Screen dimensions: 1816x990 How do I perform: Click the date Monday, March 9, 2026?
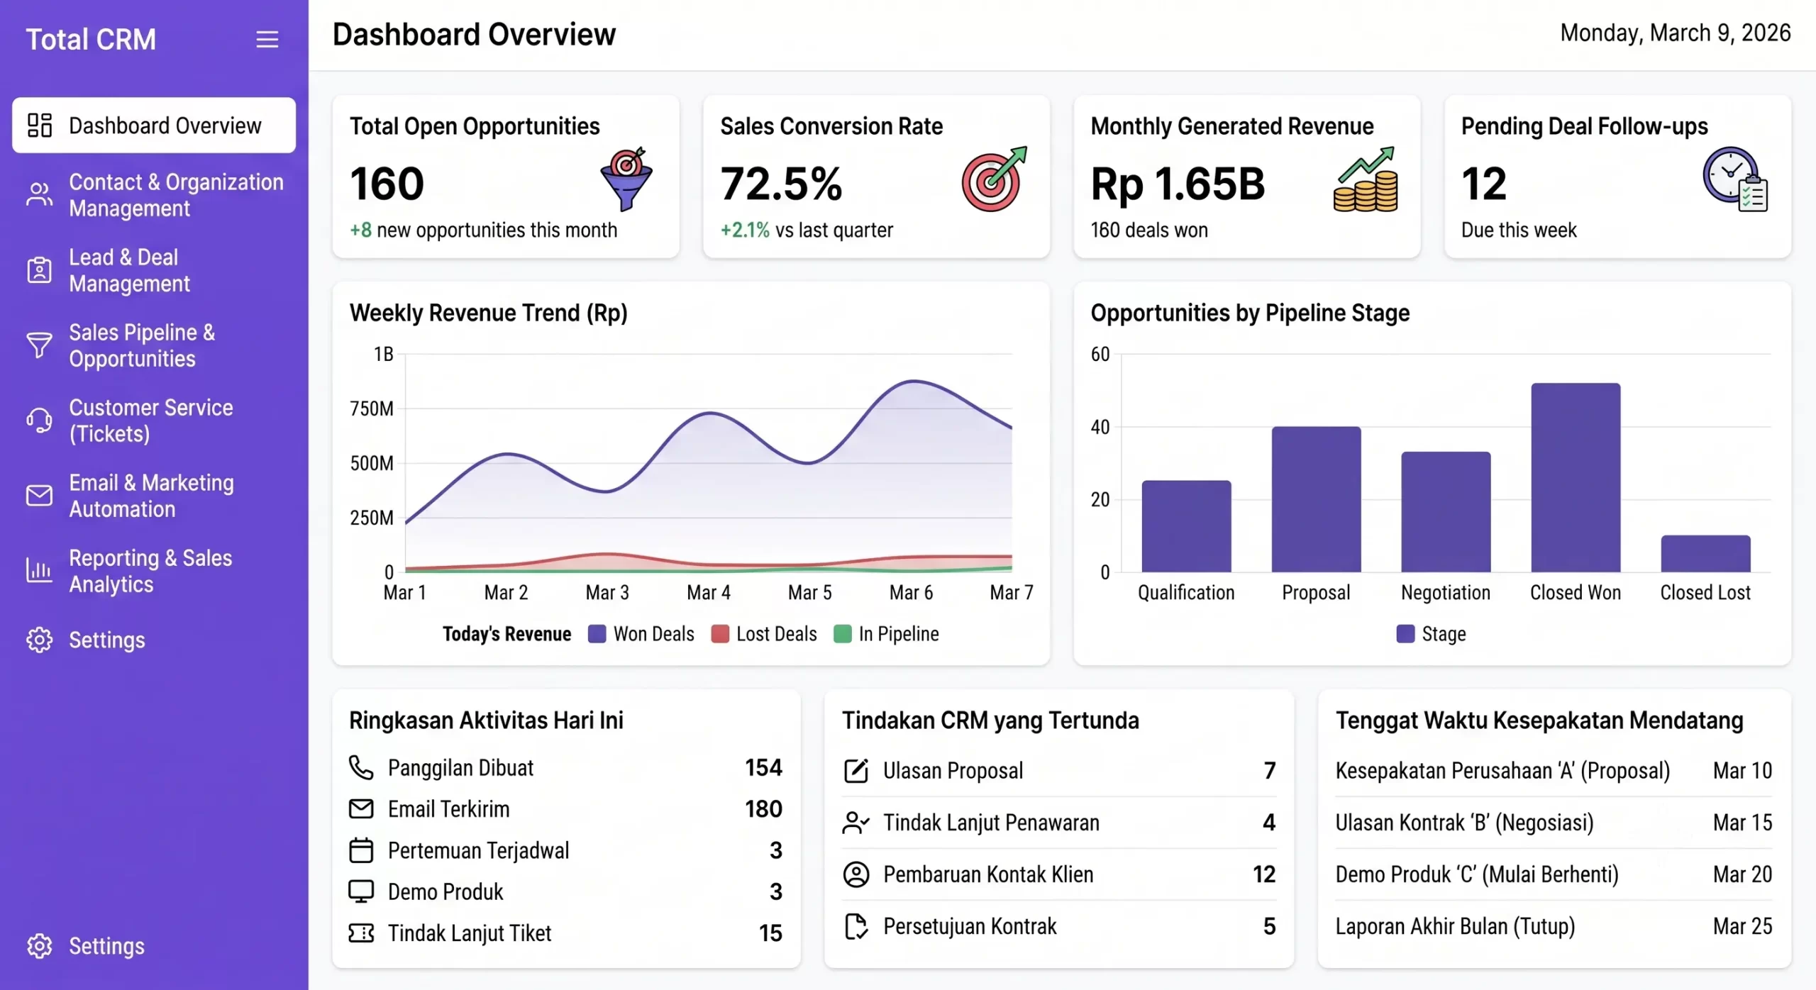click(x=1676, y=33)
